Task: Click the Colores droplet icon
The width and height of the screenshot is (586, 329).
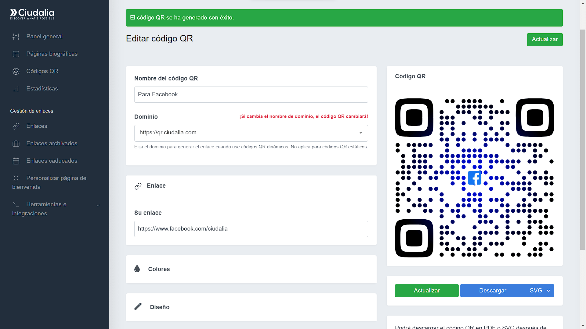Action: pyautogui.click(x=138, y=269)
